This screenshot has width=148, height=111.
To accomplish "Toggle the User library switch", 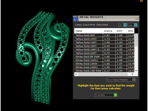I will point(132,25).
